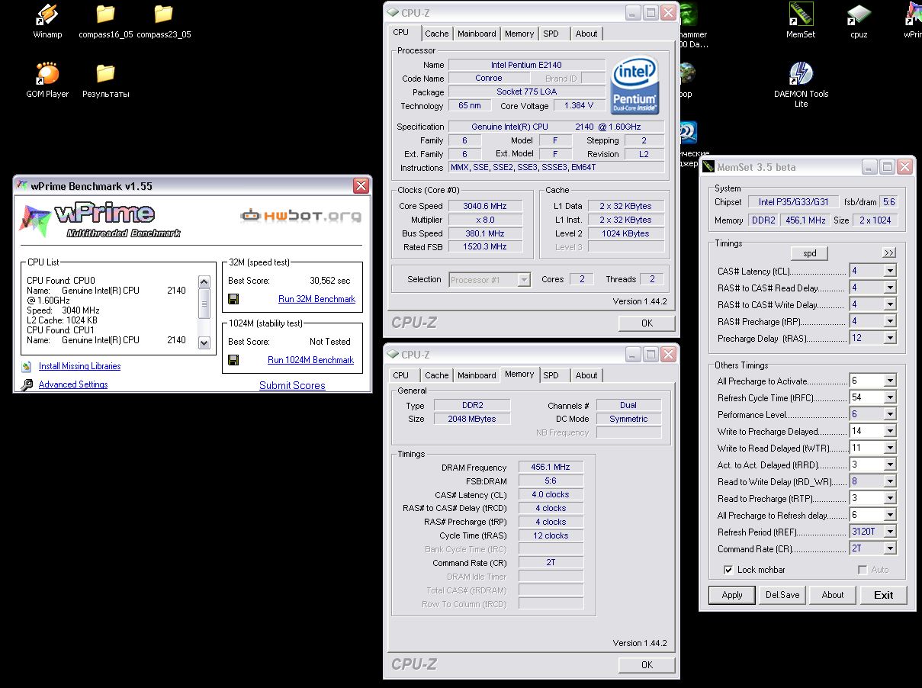Image resolution: width=922 pixels, height=688 pixels.
Task: Click the Run 1024M Benchmark link
Action: [x=311, y=360]
